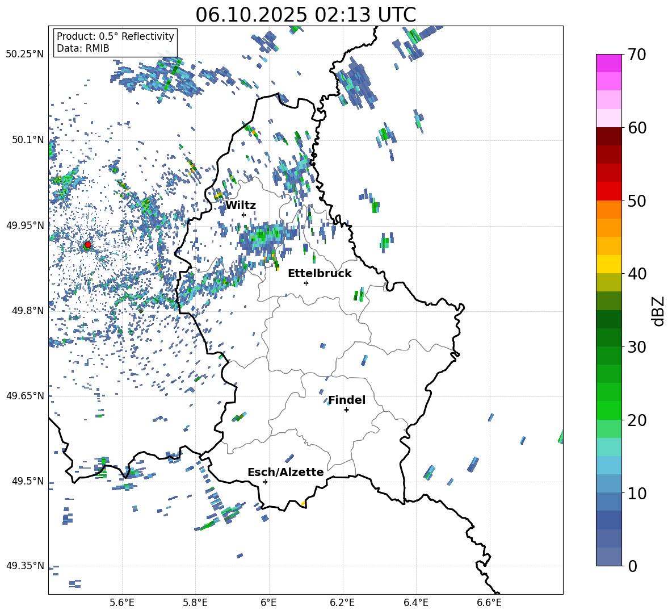The image size is (672, 614).
Task: Select the Esch/Alzette city label
Action: pyautogui.click(x=285, y=473)
